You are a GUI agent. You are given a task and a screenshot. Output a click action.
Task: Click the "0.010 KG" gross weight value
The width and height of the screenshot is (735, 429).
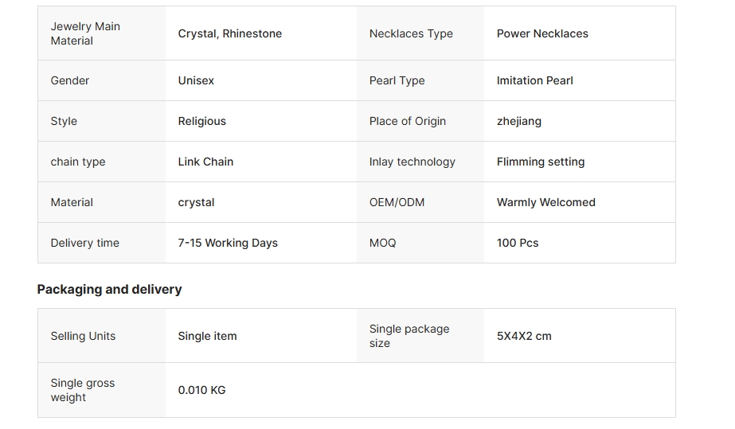point(201,390)
